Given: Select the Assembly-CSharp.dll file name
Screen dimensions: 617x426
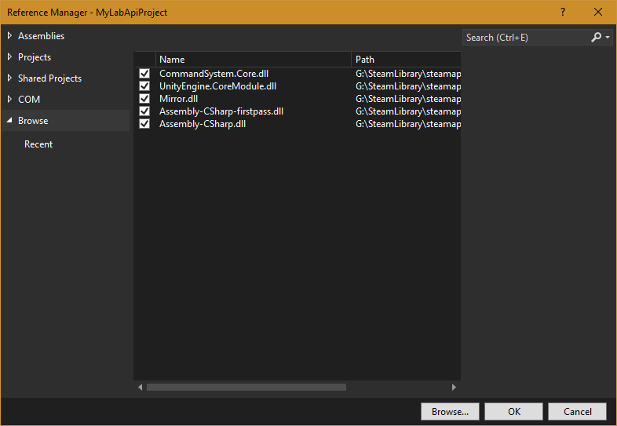Looking at the screenshot, I should 203,124.
